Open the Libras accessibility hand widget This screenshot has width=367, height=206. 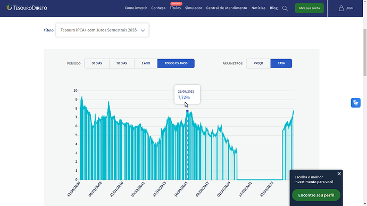pos(355,103)
